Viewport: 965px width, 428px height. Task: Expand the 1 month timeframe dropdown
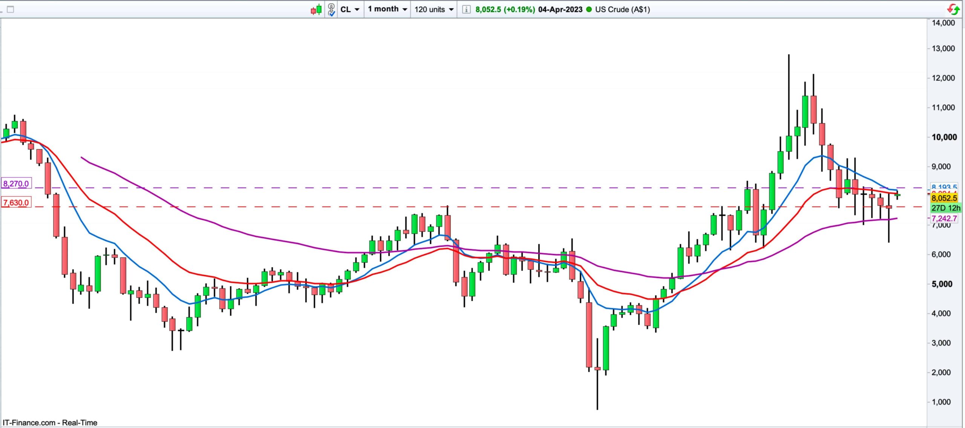[x=388, y=9]
